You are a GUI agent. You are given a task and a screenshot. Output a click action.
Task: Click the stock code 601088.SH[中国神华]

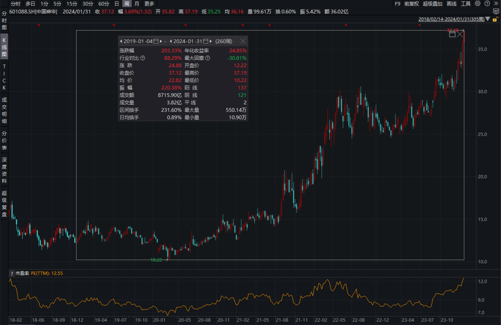(33, 12)
